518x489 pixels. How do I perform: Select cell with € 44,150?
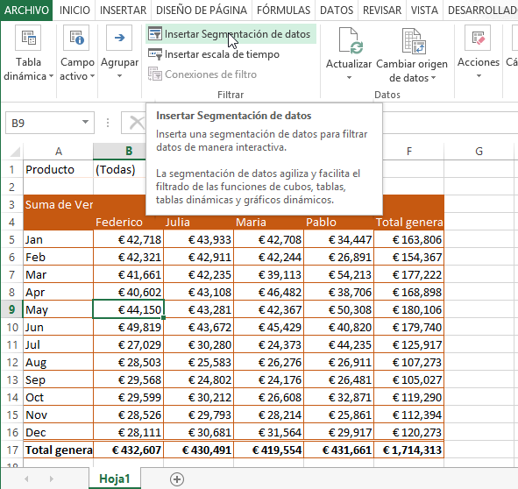tap(129, 309)
